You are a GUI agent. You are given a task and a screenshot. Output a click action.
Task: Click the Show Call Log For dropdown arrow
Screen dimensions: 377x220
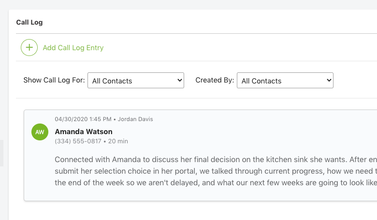[x=180, y=81]
